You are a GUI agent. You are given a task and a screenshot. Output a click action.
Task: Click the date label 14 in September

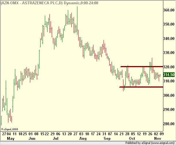tap(116, 134)
